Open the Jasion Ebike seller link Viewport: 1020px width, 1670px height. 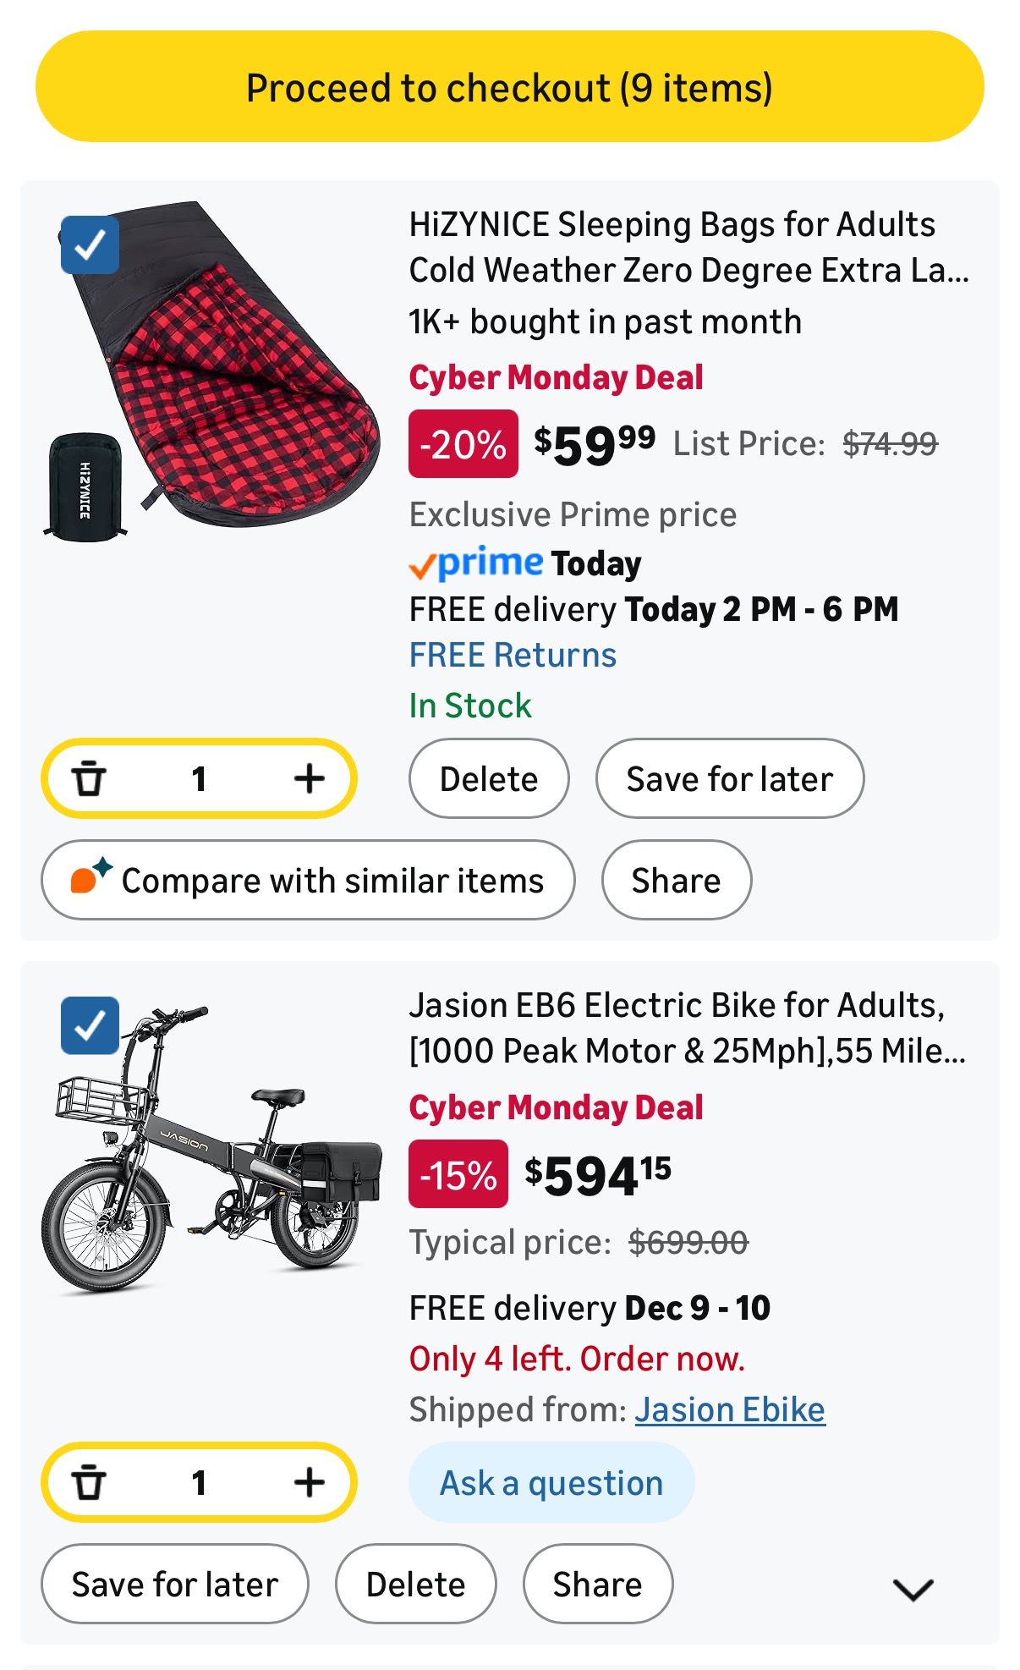730,1409
